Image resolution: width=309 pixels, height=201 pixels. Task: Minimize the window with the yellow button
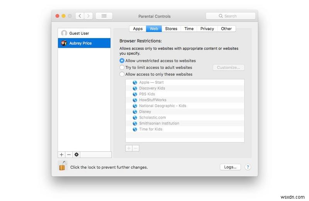pyautogui.click(x=63, y=16)
